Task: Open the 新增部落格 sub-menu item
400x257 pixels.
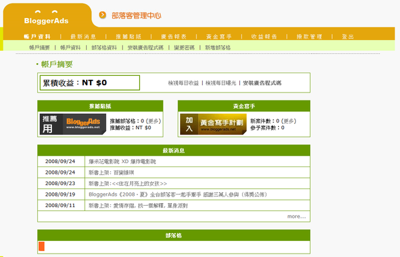Action: pyautogui.click(x=218, y=48)
